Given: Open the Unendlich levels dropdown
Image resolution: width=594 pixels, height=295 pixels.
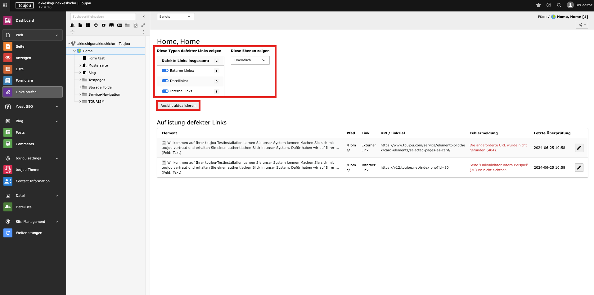Looking at the screenshot, I should (250, 60).
